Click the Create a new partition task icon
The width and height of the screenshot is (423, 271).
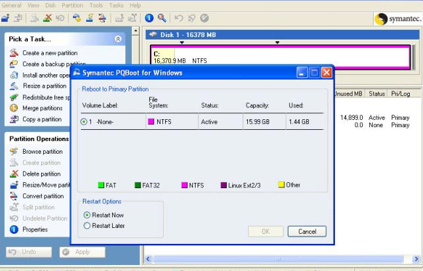(x=13, y=53)
